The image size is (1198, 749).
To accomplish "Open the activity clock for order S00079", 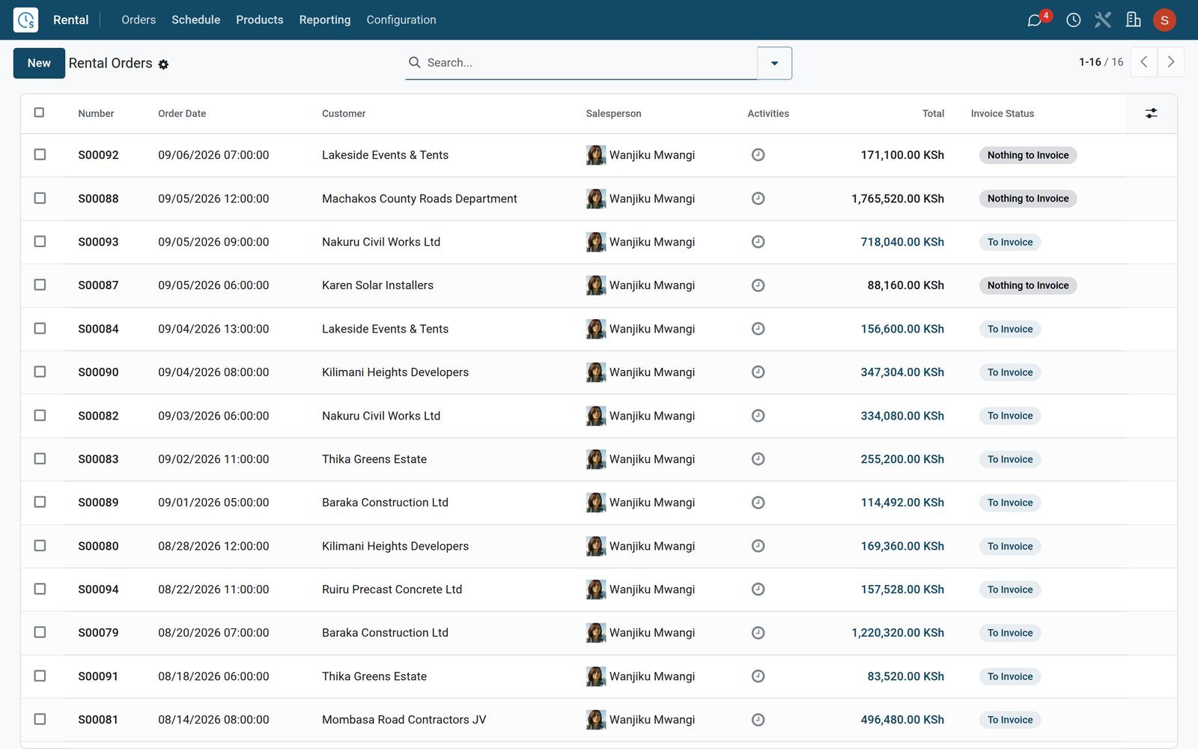I will [x=758, y=633].
